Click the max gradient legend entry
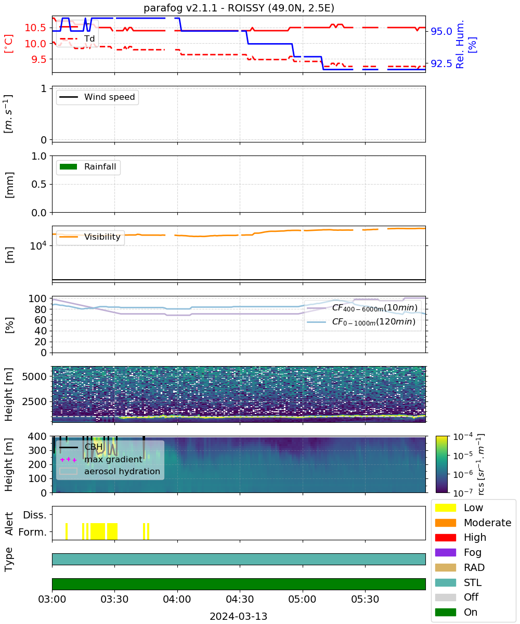The width and height of the screenshot is (520, 624). (x=101, y=459)
